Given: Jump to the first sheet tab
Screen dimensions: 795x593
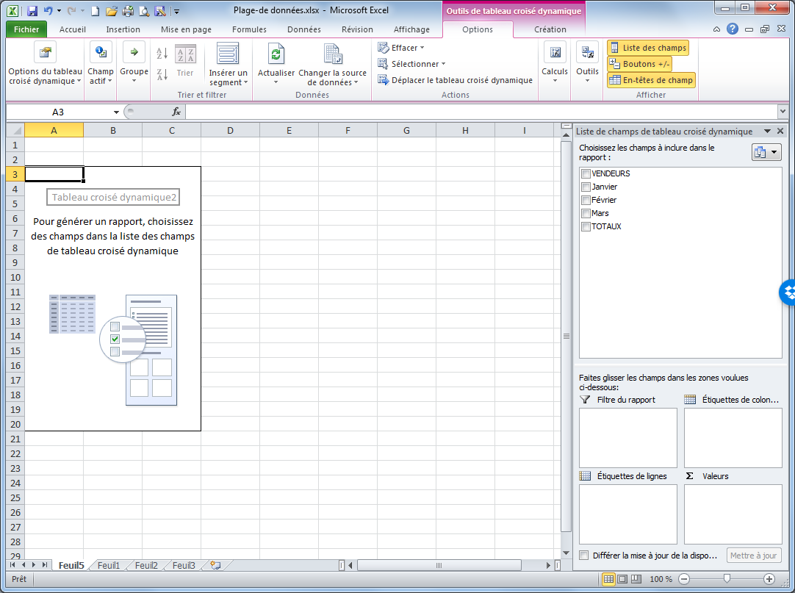Looking at the screenshot, I should click(12, 565).
